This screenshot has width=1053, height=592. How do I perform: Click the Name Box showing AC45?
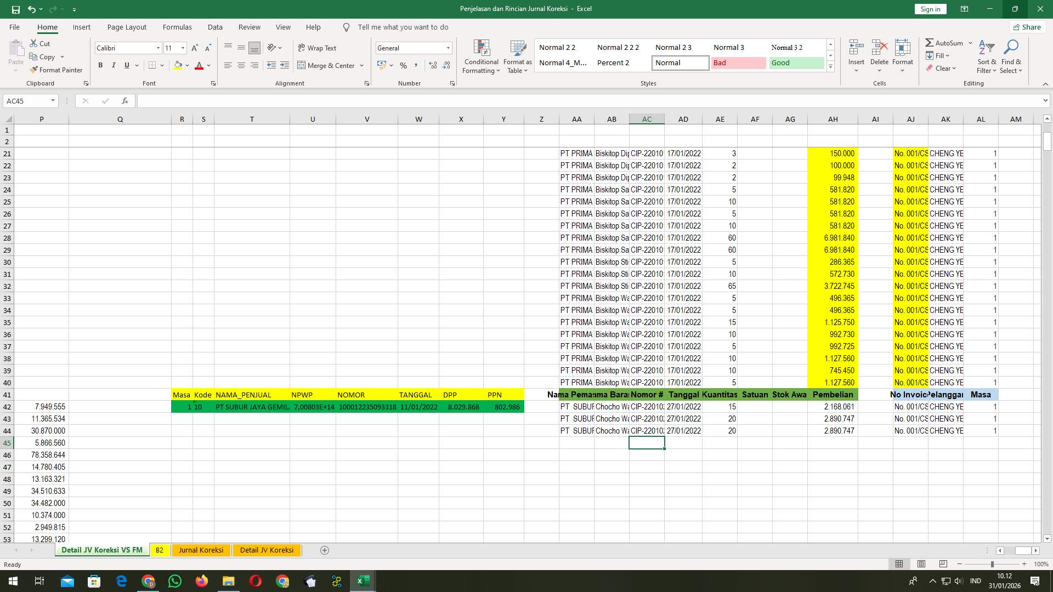tap(27, 100)
